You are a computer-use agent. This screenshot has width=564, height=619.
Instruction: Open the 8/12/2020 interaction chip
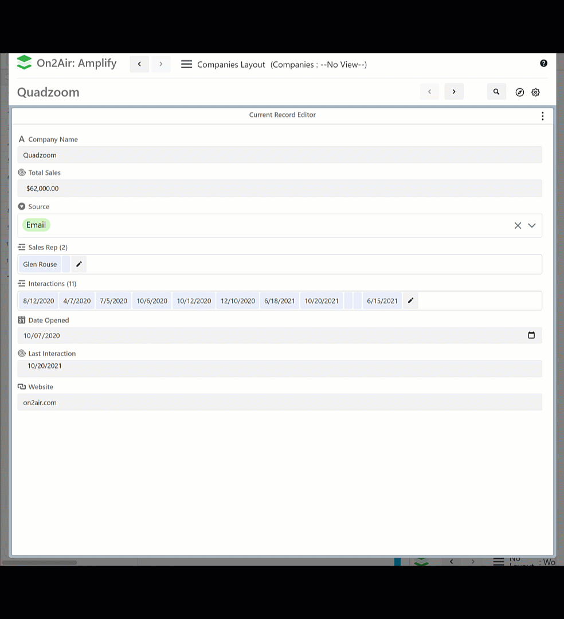point(38,301)
